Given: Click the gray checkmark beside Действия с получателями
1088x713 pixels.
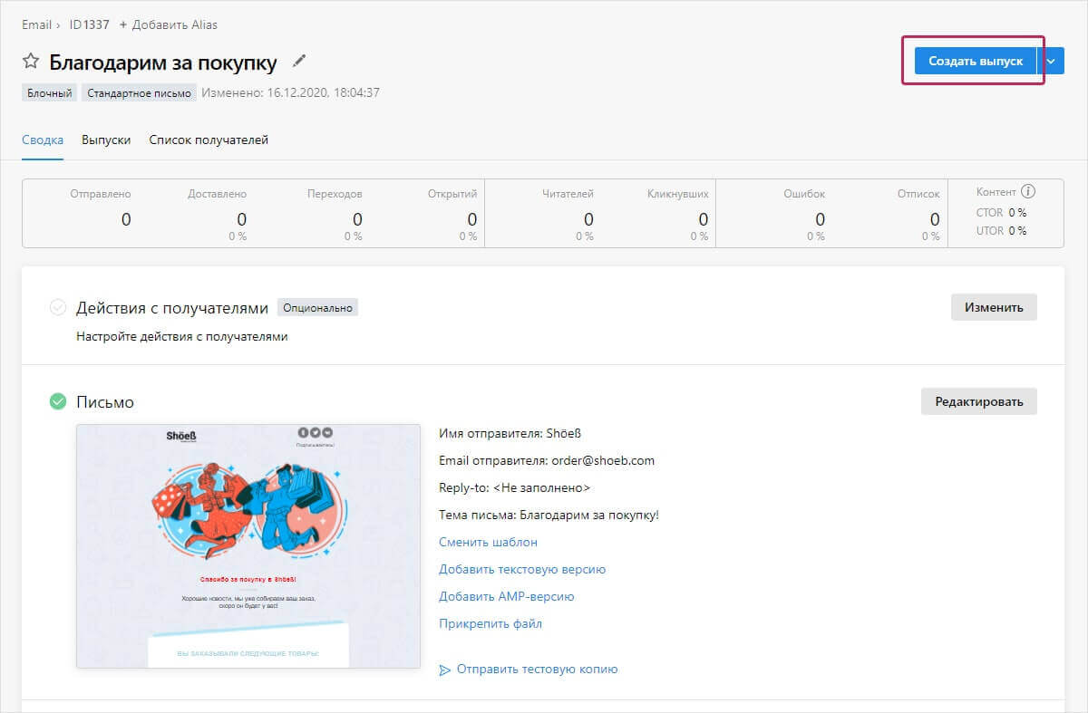Looking at the screenshot, I should [x=58, y=308].
